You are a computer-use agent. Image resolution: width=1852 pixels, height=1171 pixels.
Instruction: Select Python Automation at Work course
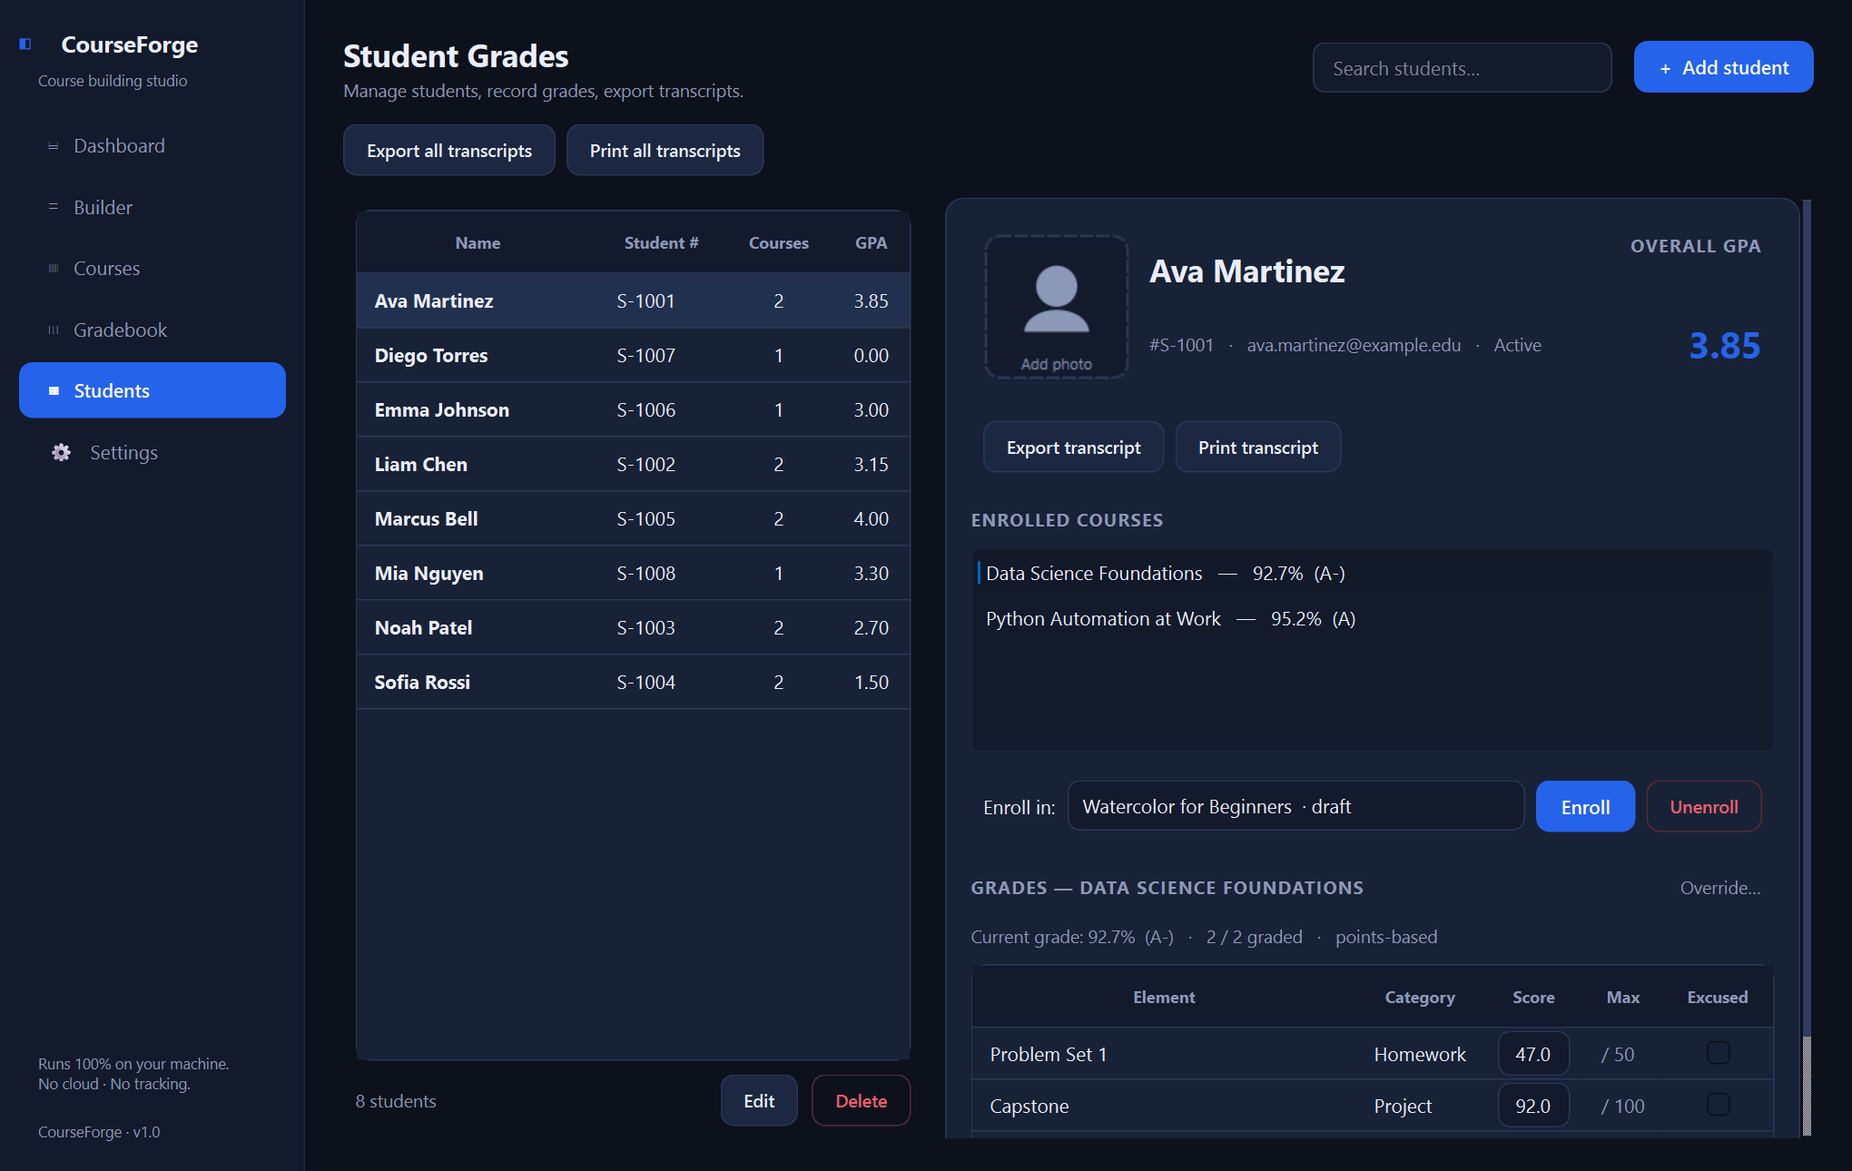pyautogui.click(x=1372, y=619)
